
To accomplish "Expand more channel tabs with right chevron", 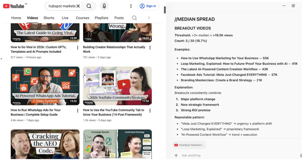I will 149,18.
